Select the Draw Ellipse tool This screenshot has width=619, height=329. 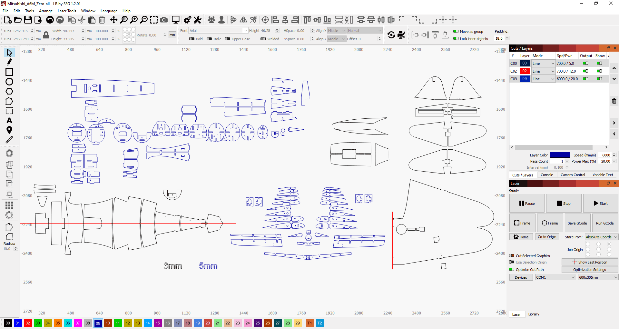(x=9, y=82)
